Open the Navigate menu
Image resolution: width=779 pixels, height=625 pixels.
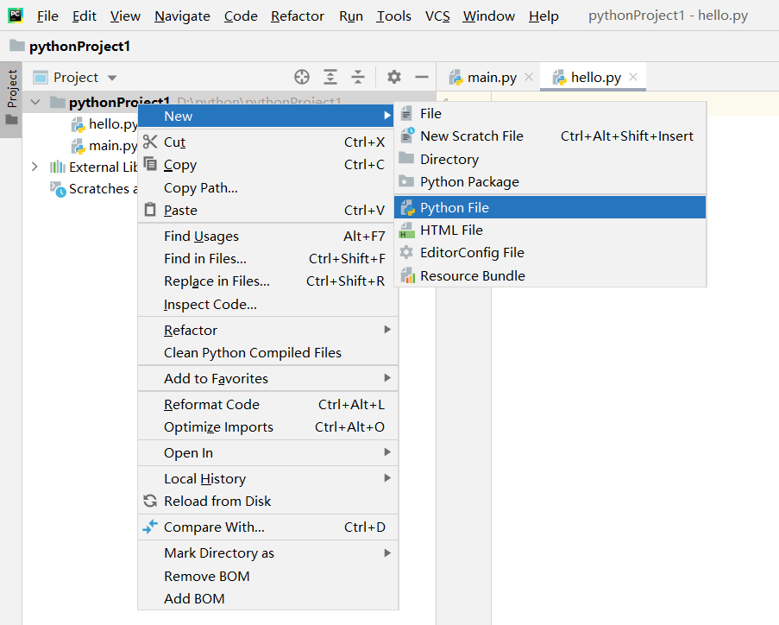pyautogui.click(x=182, y=16)
